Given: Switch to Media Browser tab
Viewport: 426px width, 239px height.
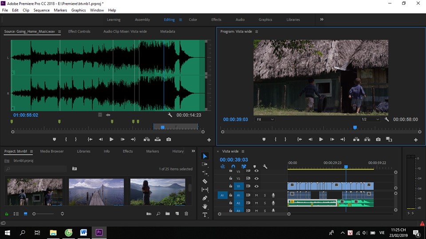Looking at the screenshot, I should 52,151.
